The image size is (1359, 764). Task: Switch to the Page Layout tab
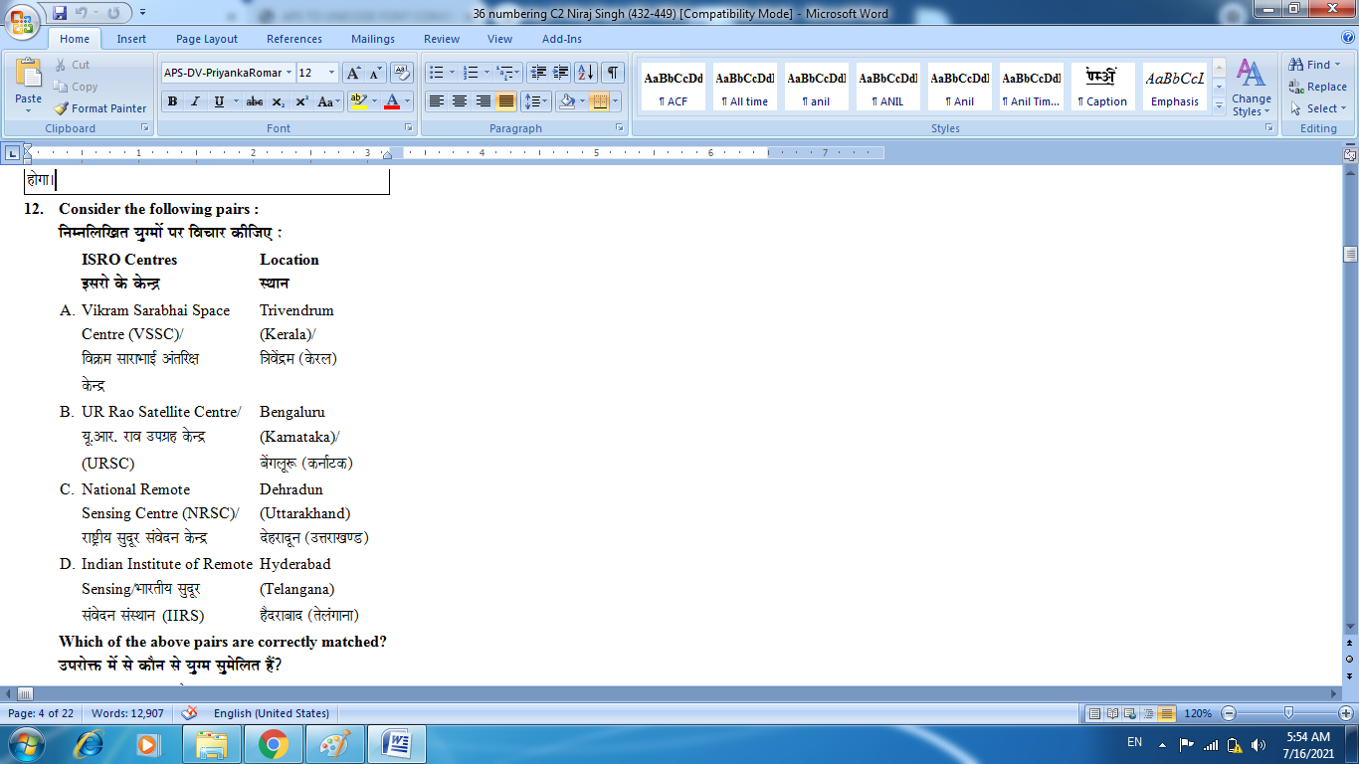(207, 39)
